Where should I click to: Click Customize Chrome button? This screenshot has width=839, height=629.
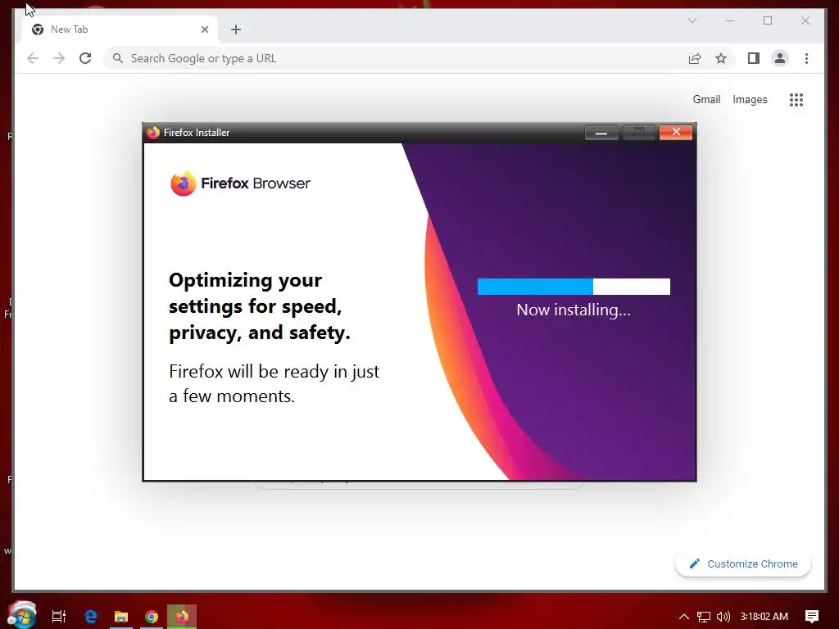pyautogui.click(x=743, y=563)
